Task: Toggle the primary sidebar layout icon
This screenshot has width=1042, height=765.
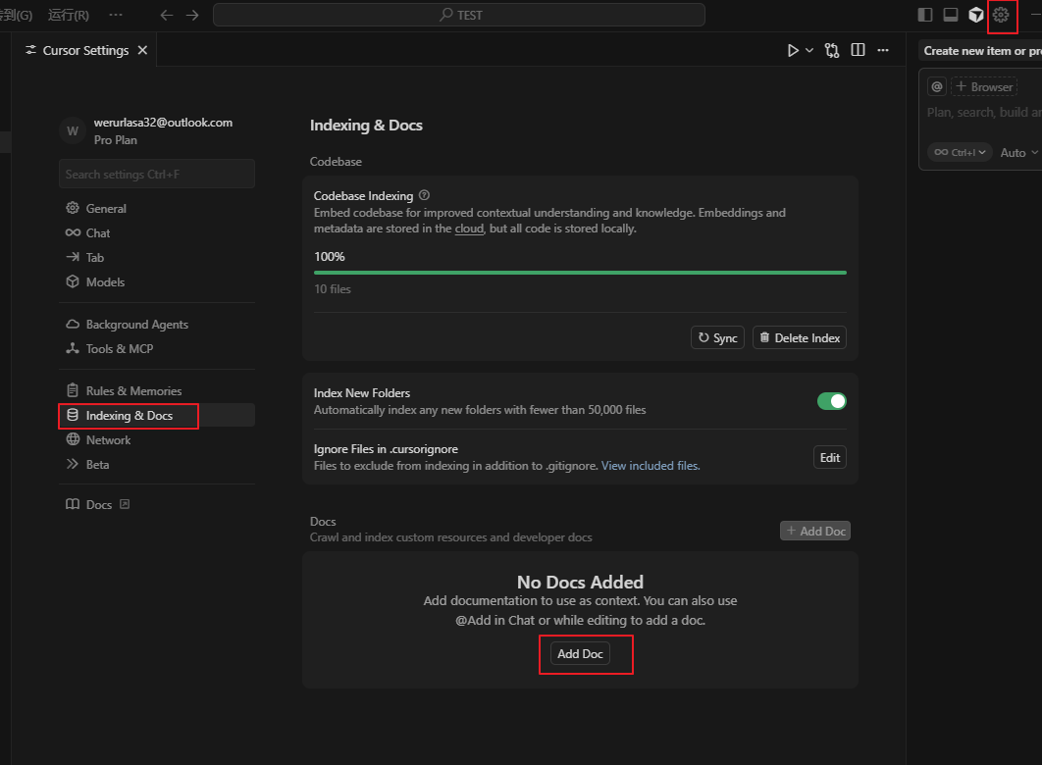Action: tap(925, 15)
